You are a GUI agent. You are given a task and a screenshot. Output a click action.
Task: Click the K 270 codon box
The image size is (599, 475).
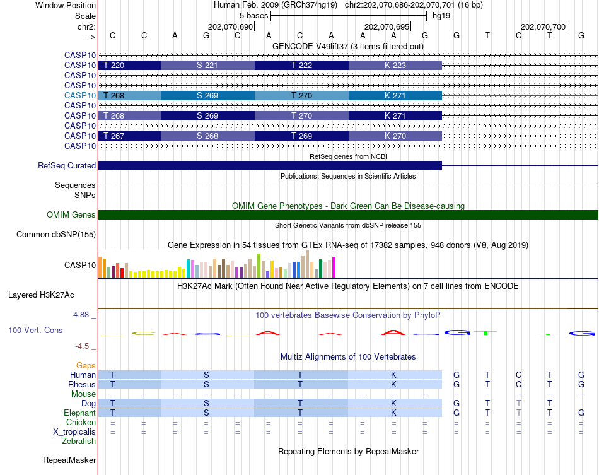point(395,136)
